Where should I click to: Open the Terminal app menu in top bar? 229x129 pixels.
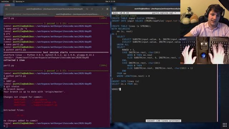click(x=19, y=1)
